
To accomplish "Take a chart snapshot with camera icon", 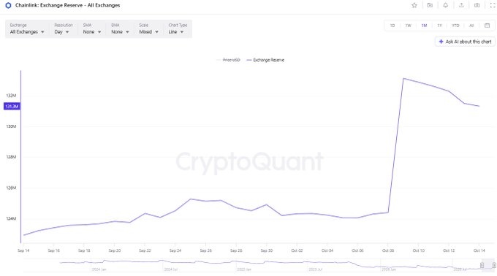I will coord(477,5).
